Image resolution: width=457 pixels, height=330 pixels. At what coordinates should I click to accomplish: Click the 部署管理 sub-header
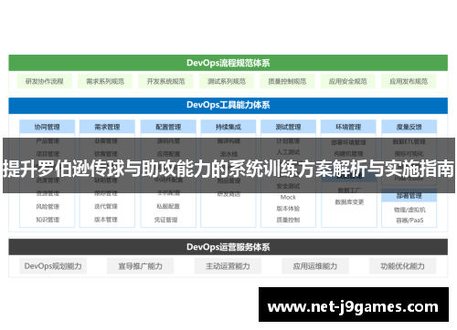[409, 196]
